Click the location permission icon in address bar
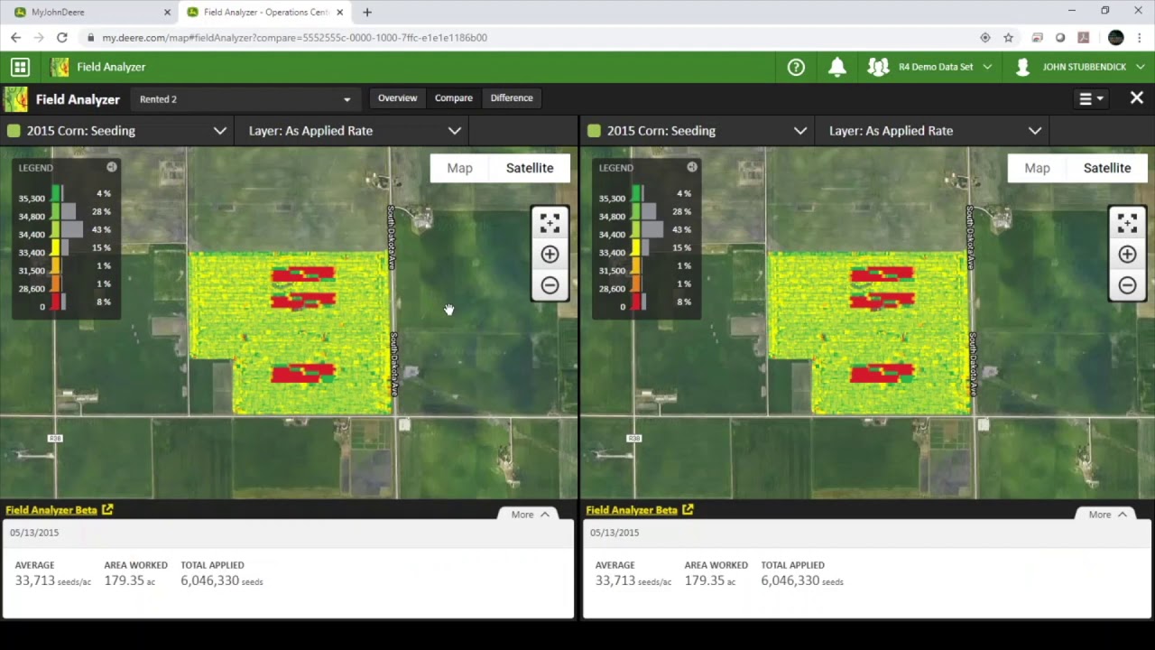The image size is (1155, 650). pyautogui.click(x=985, y=38)
